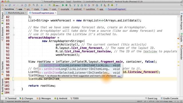Open the app run configuration dropdown
Screen dimensions: 183x103
pos(57,5)
